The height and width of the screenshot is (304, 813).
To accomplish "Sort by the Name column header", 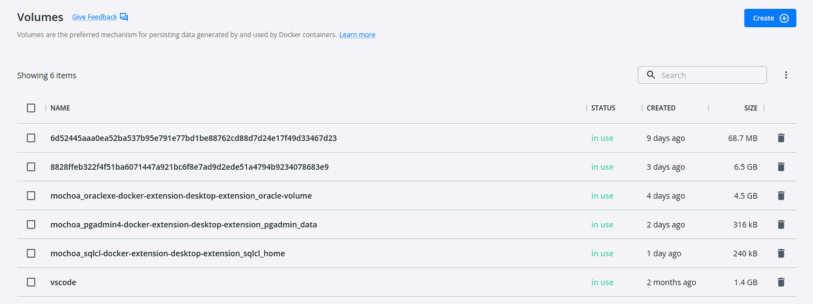I will pos(60,108).
